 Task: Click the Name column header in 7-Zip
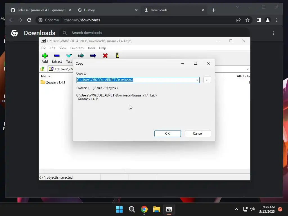tap(46, 76)
